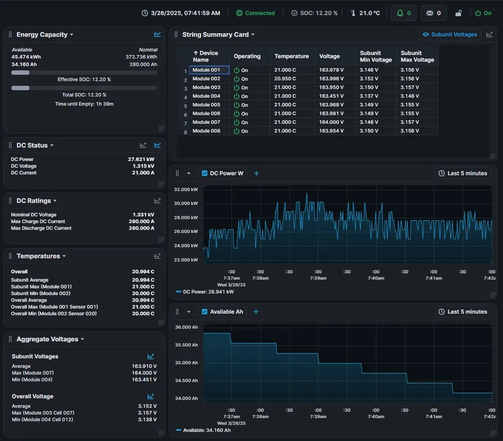
Task: Toggle the Subunit Voltages visibility button
Action: tap(450, 35)
